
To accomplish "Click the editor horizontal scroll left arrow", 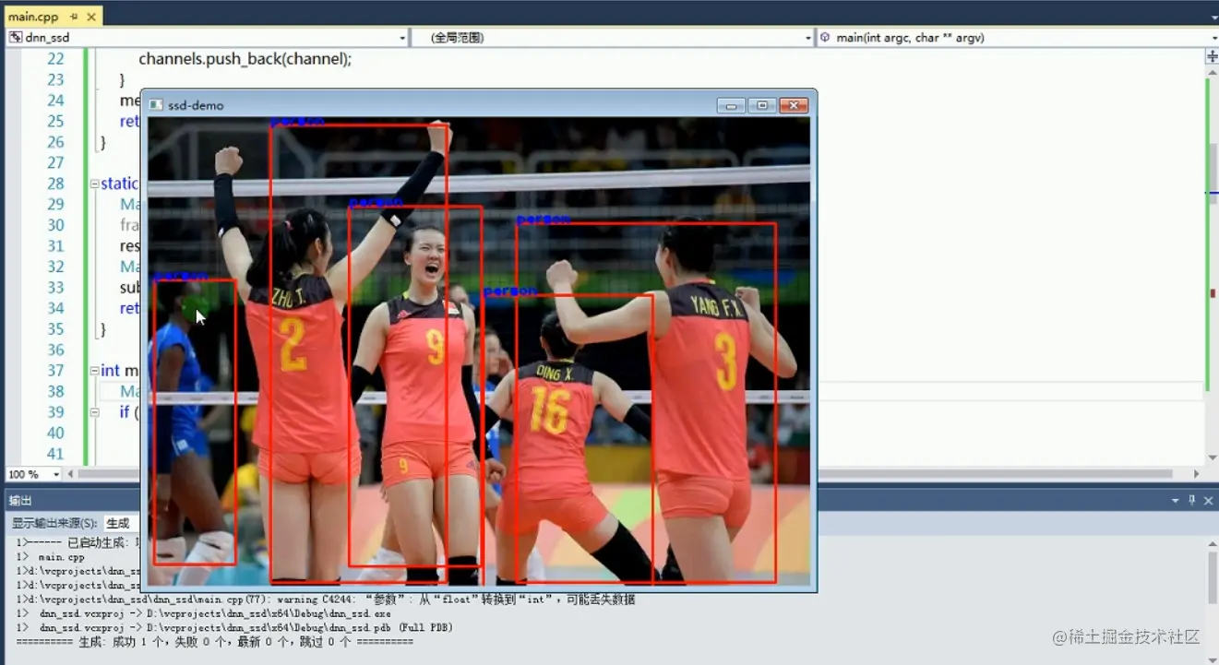I will (71, 474).
